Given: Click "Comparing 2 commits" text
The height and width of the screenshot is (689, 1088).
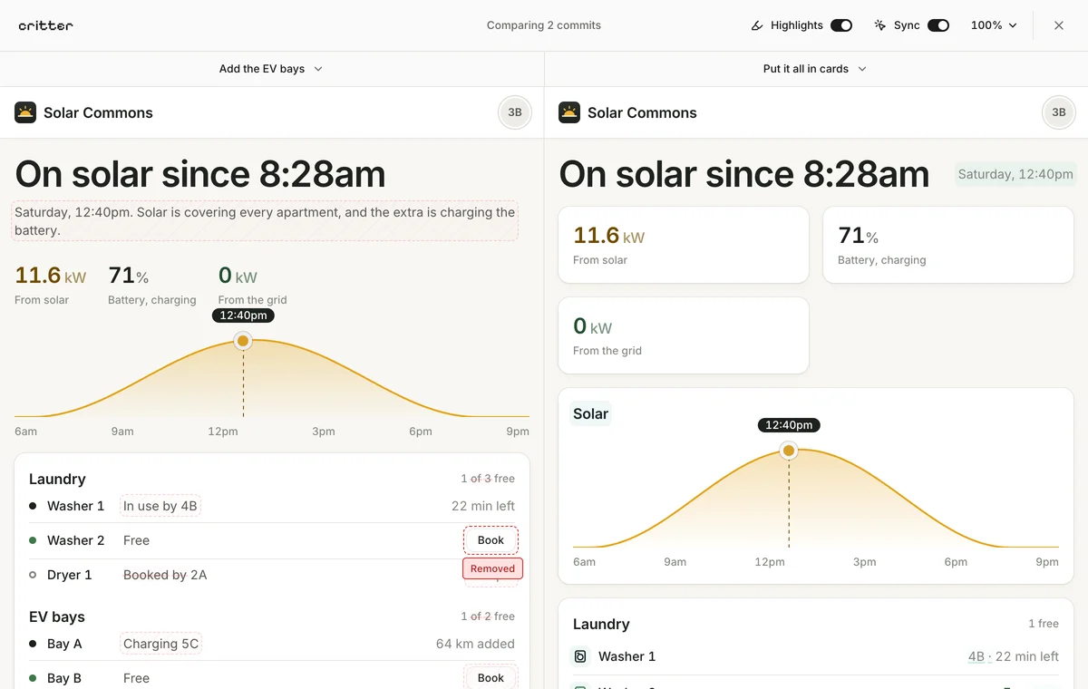Looking at the screenshot, I should pyautogui.click(x=544, y=25).
